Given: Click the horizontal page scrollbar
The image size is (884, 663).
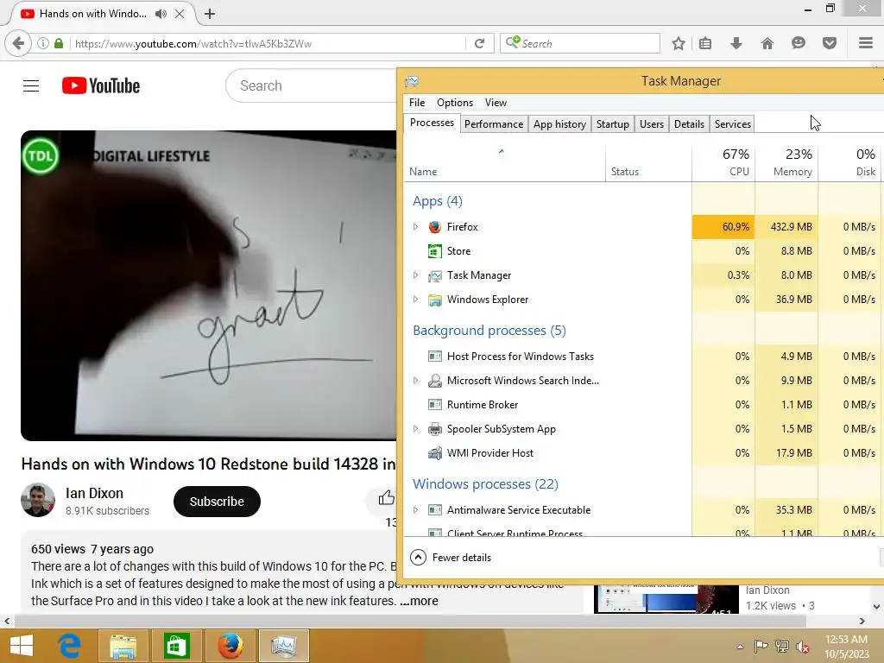Looking at the screenshot, I should click(410, 621).
